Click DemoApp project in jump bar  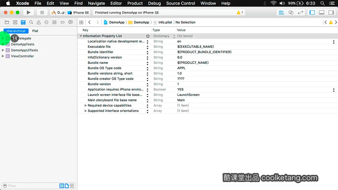click(x=114, y=22)
